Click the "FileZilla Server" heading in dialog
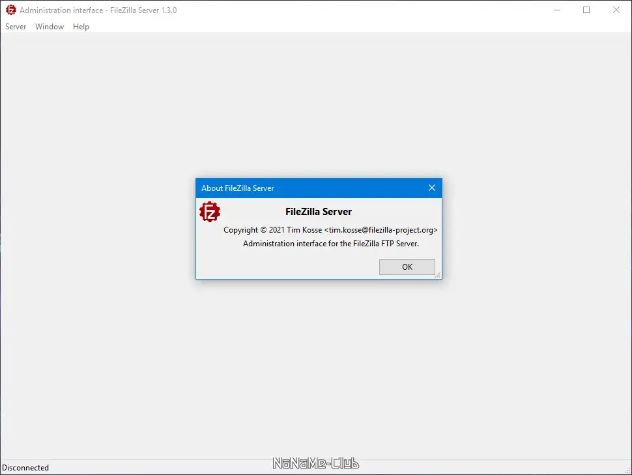 pos(319,212)
